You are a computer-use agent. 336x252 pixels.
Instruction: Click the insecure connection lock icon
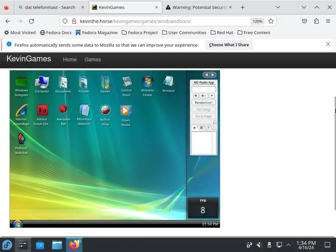[x=74, y=21]
